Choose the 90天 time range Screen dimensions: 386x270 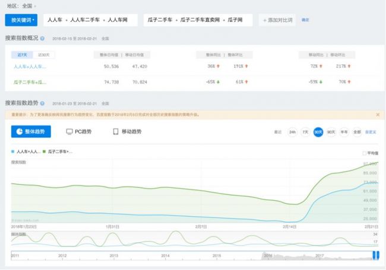coord(331,132)
